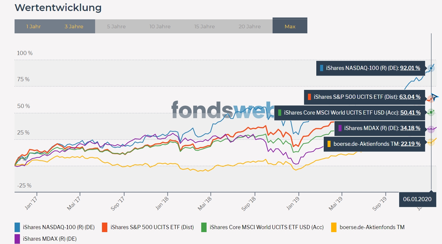Toggle boerse.de-Aktienfonds TM legend entry
The height and width of the screenshot is (244, 442).
tap(368, 227)
